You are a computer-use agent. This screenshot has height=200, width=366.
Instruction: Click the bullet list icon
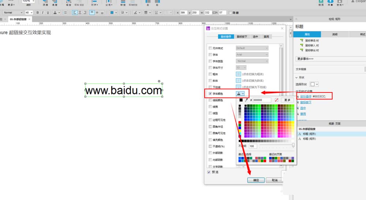(x=65, y=12)
